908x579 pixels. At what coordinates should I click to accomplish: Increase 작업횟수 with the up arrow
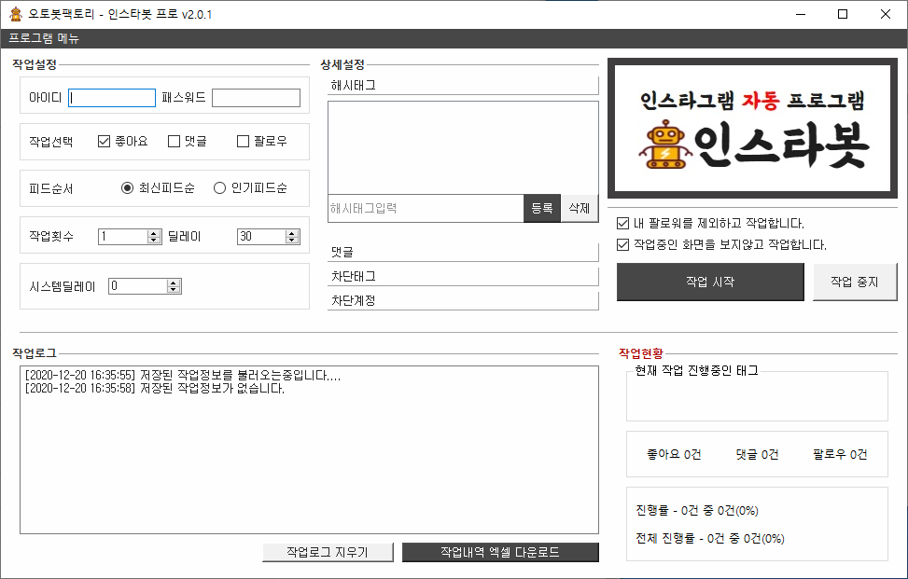tap(153, 233)
